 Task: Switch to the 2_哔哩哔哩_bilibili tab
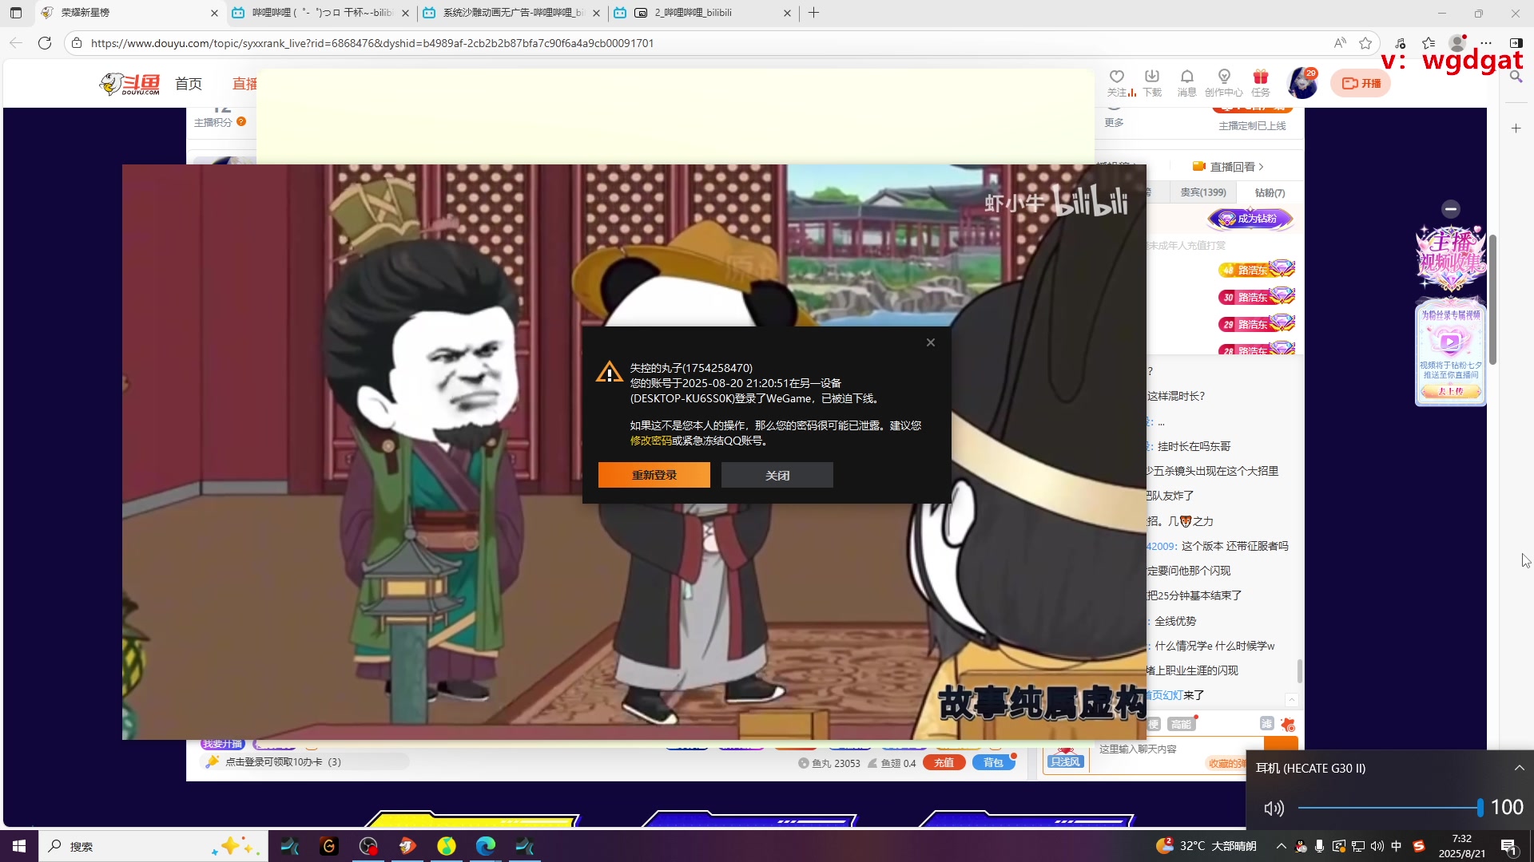702,13
